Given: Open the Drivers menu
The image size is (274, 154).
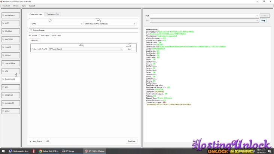Looking at the screenshot, I should click(16, 6).
